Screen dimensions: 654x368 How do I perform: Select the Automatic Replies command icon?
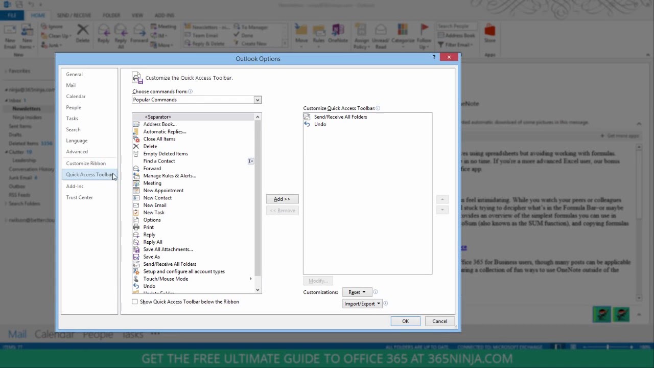(x=136, y=131)
